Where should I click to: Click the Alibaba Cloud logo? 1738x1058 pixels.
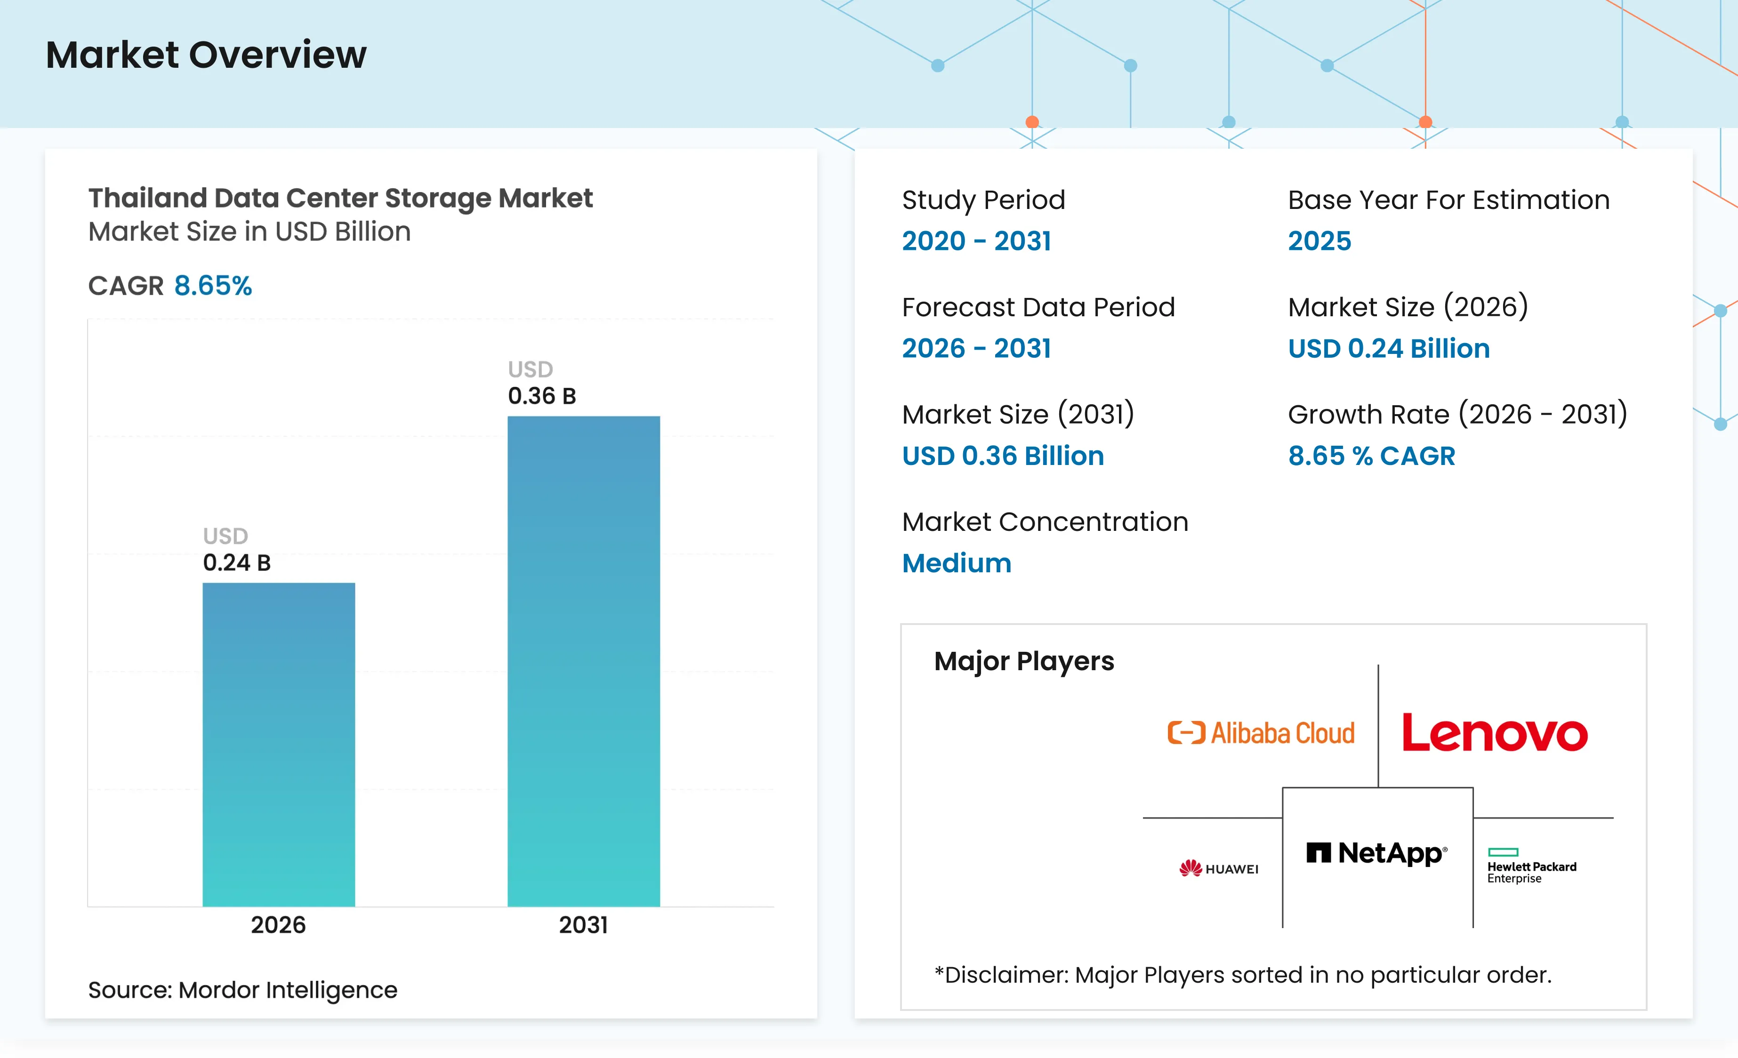click(x=1261, y=733)
